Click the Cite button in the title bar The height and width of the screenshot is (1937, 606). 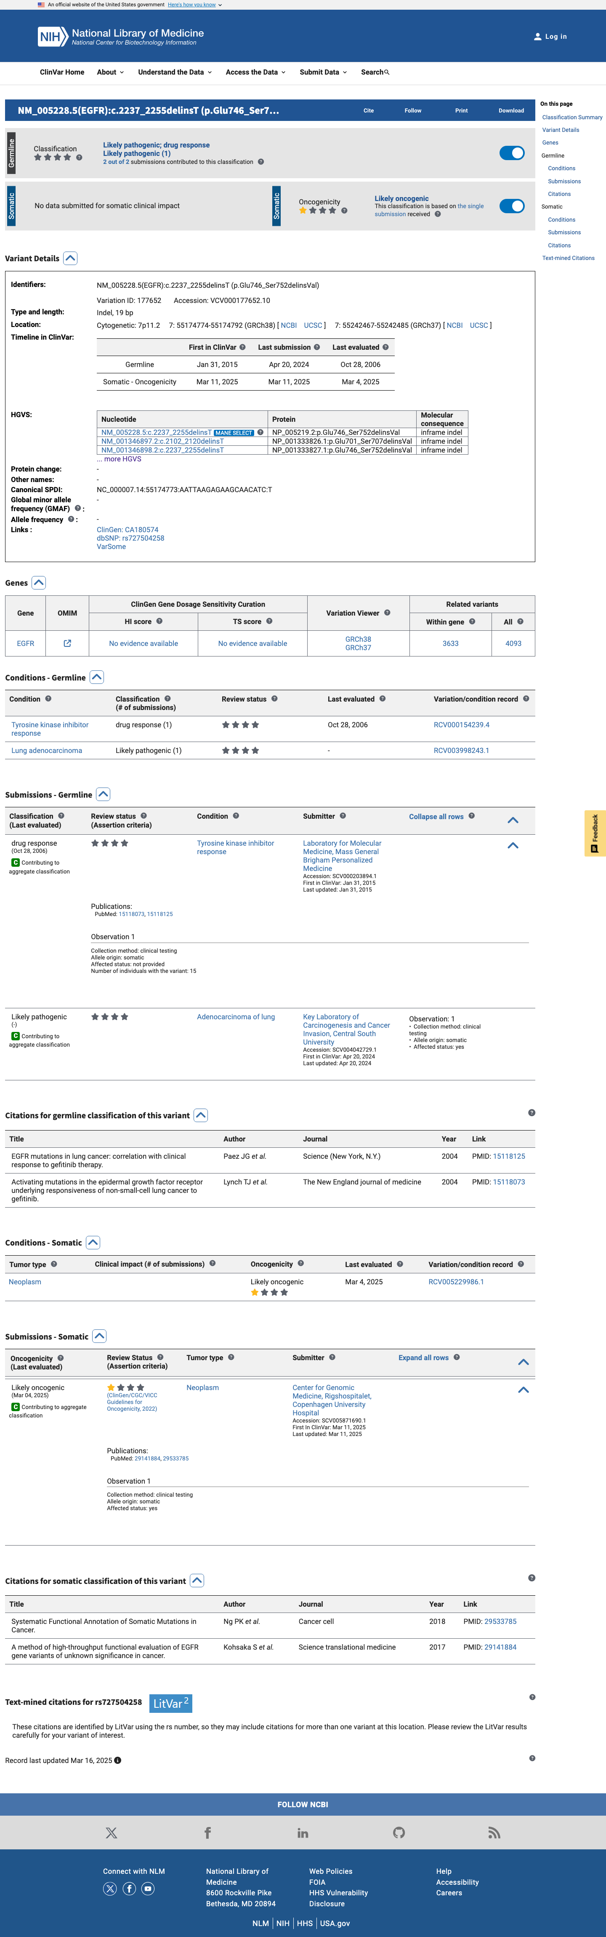(369, 110)
